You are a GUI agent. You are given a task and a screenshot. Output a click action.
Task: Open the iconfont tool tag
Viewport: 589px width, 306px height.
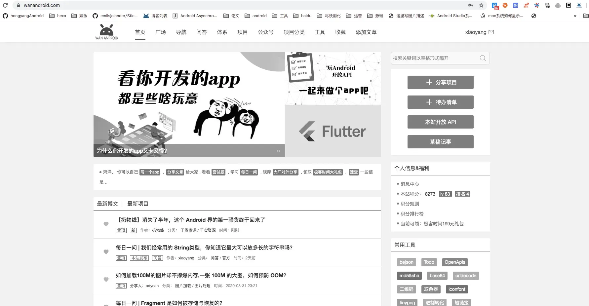pos(457,289)
